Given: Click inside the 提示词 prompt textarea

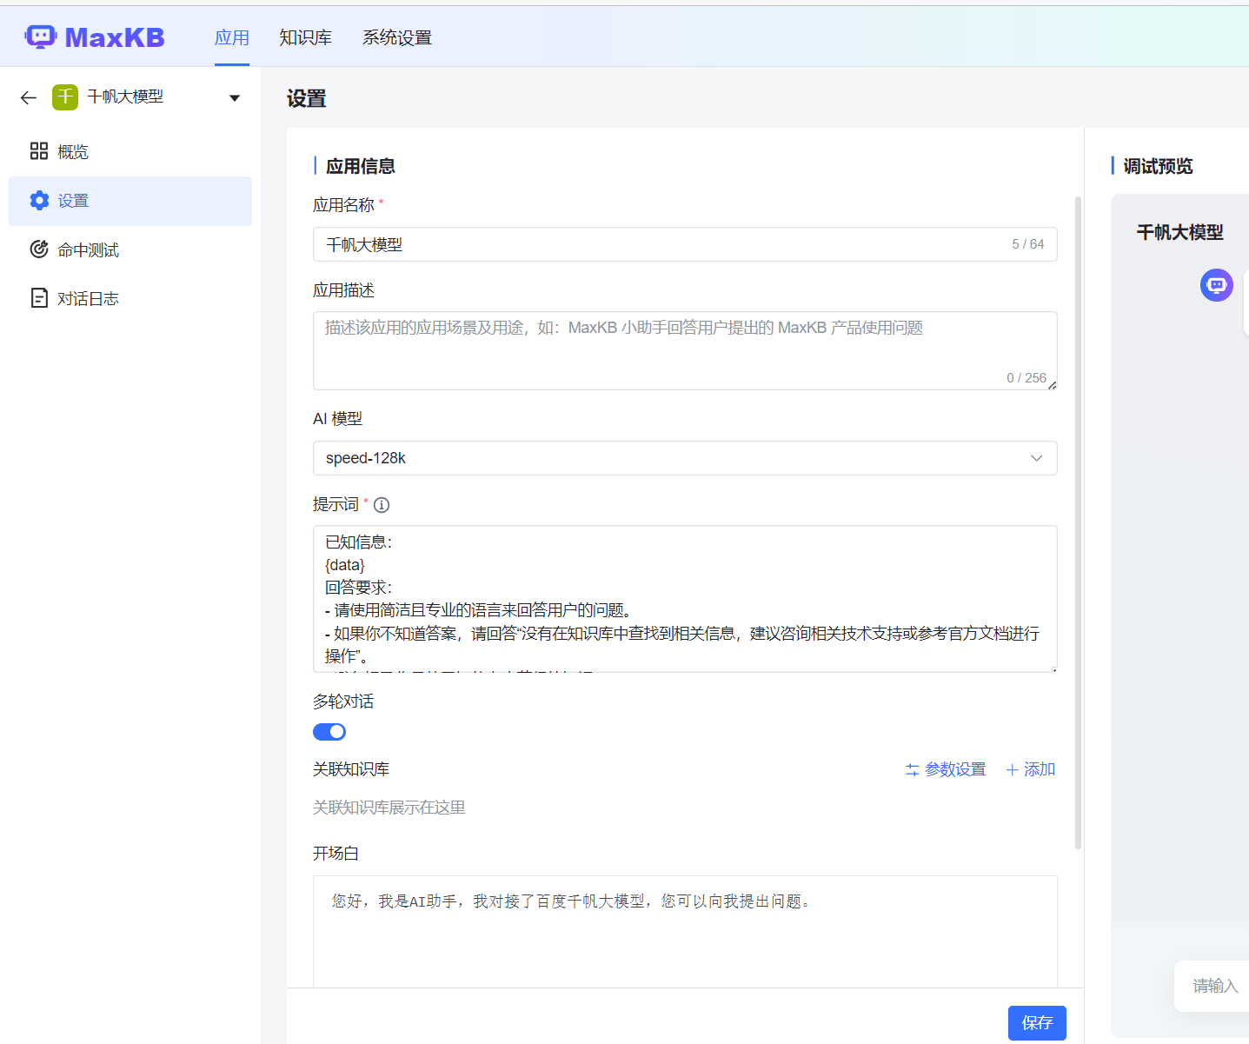Looking at the screenshot, I should [x=685, y=599].
